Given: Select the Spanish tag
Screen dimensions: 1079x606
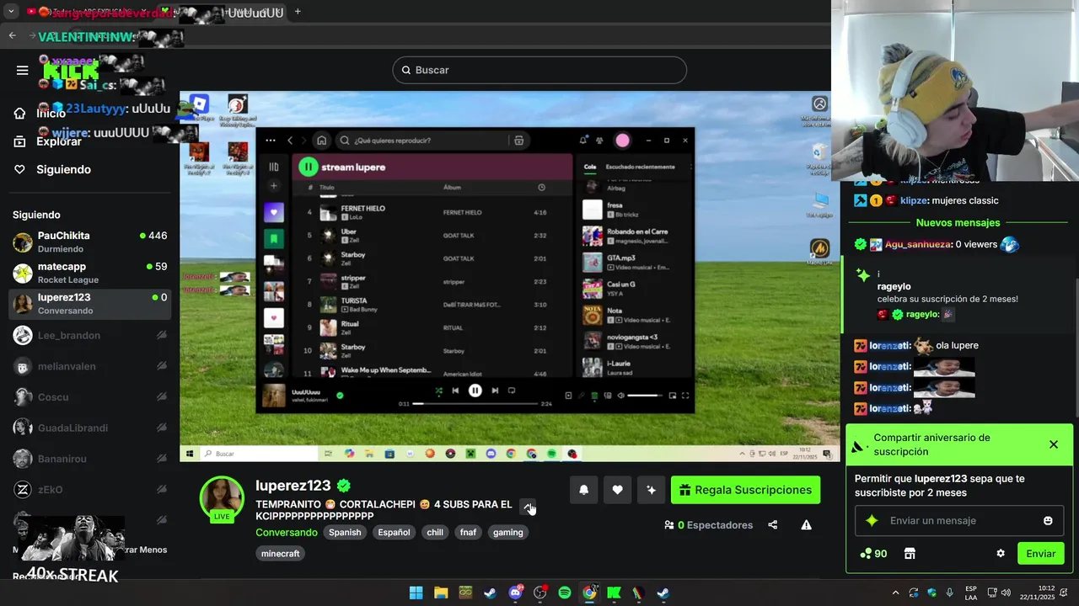Looking at the screenshot, I should pos(345,532).
